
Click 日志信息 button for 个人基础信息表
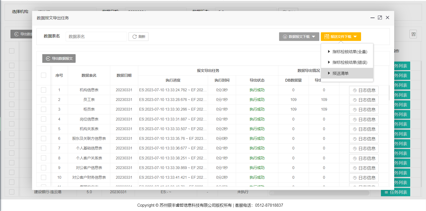[x=364, y=148]
